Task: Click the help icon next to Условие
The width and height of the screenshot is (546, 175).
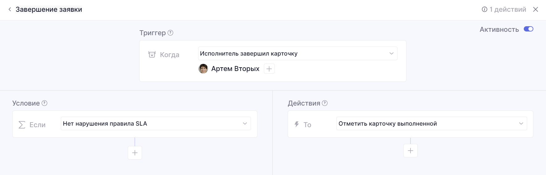Action: point(44,103)
